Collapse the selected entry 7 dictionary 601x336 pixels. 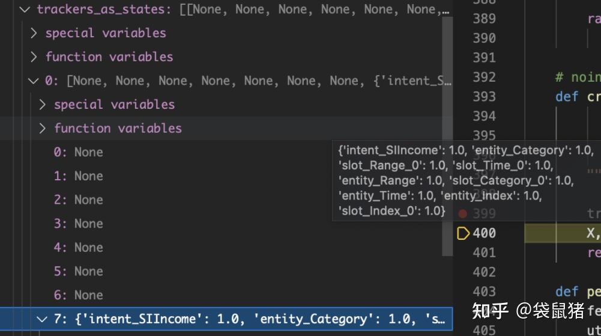(x=42, y=319)
